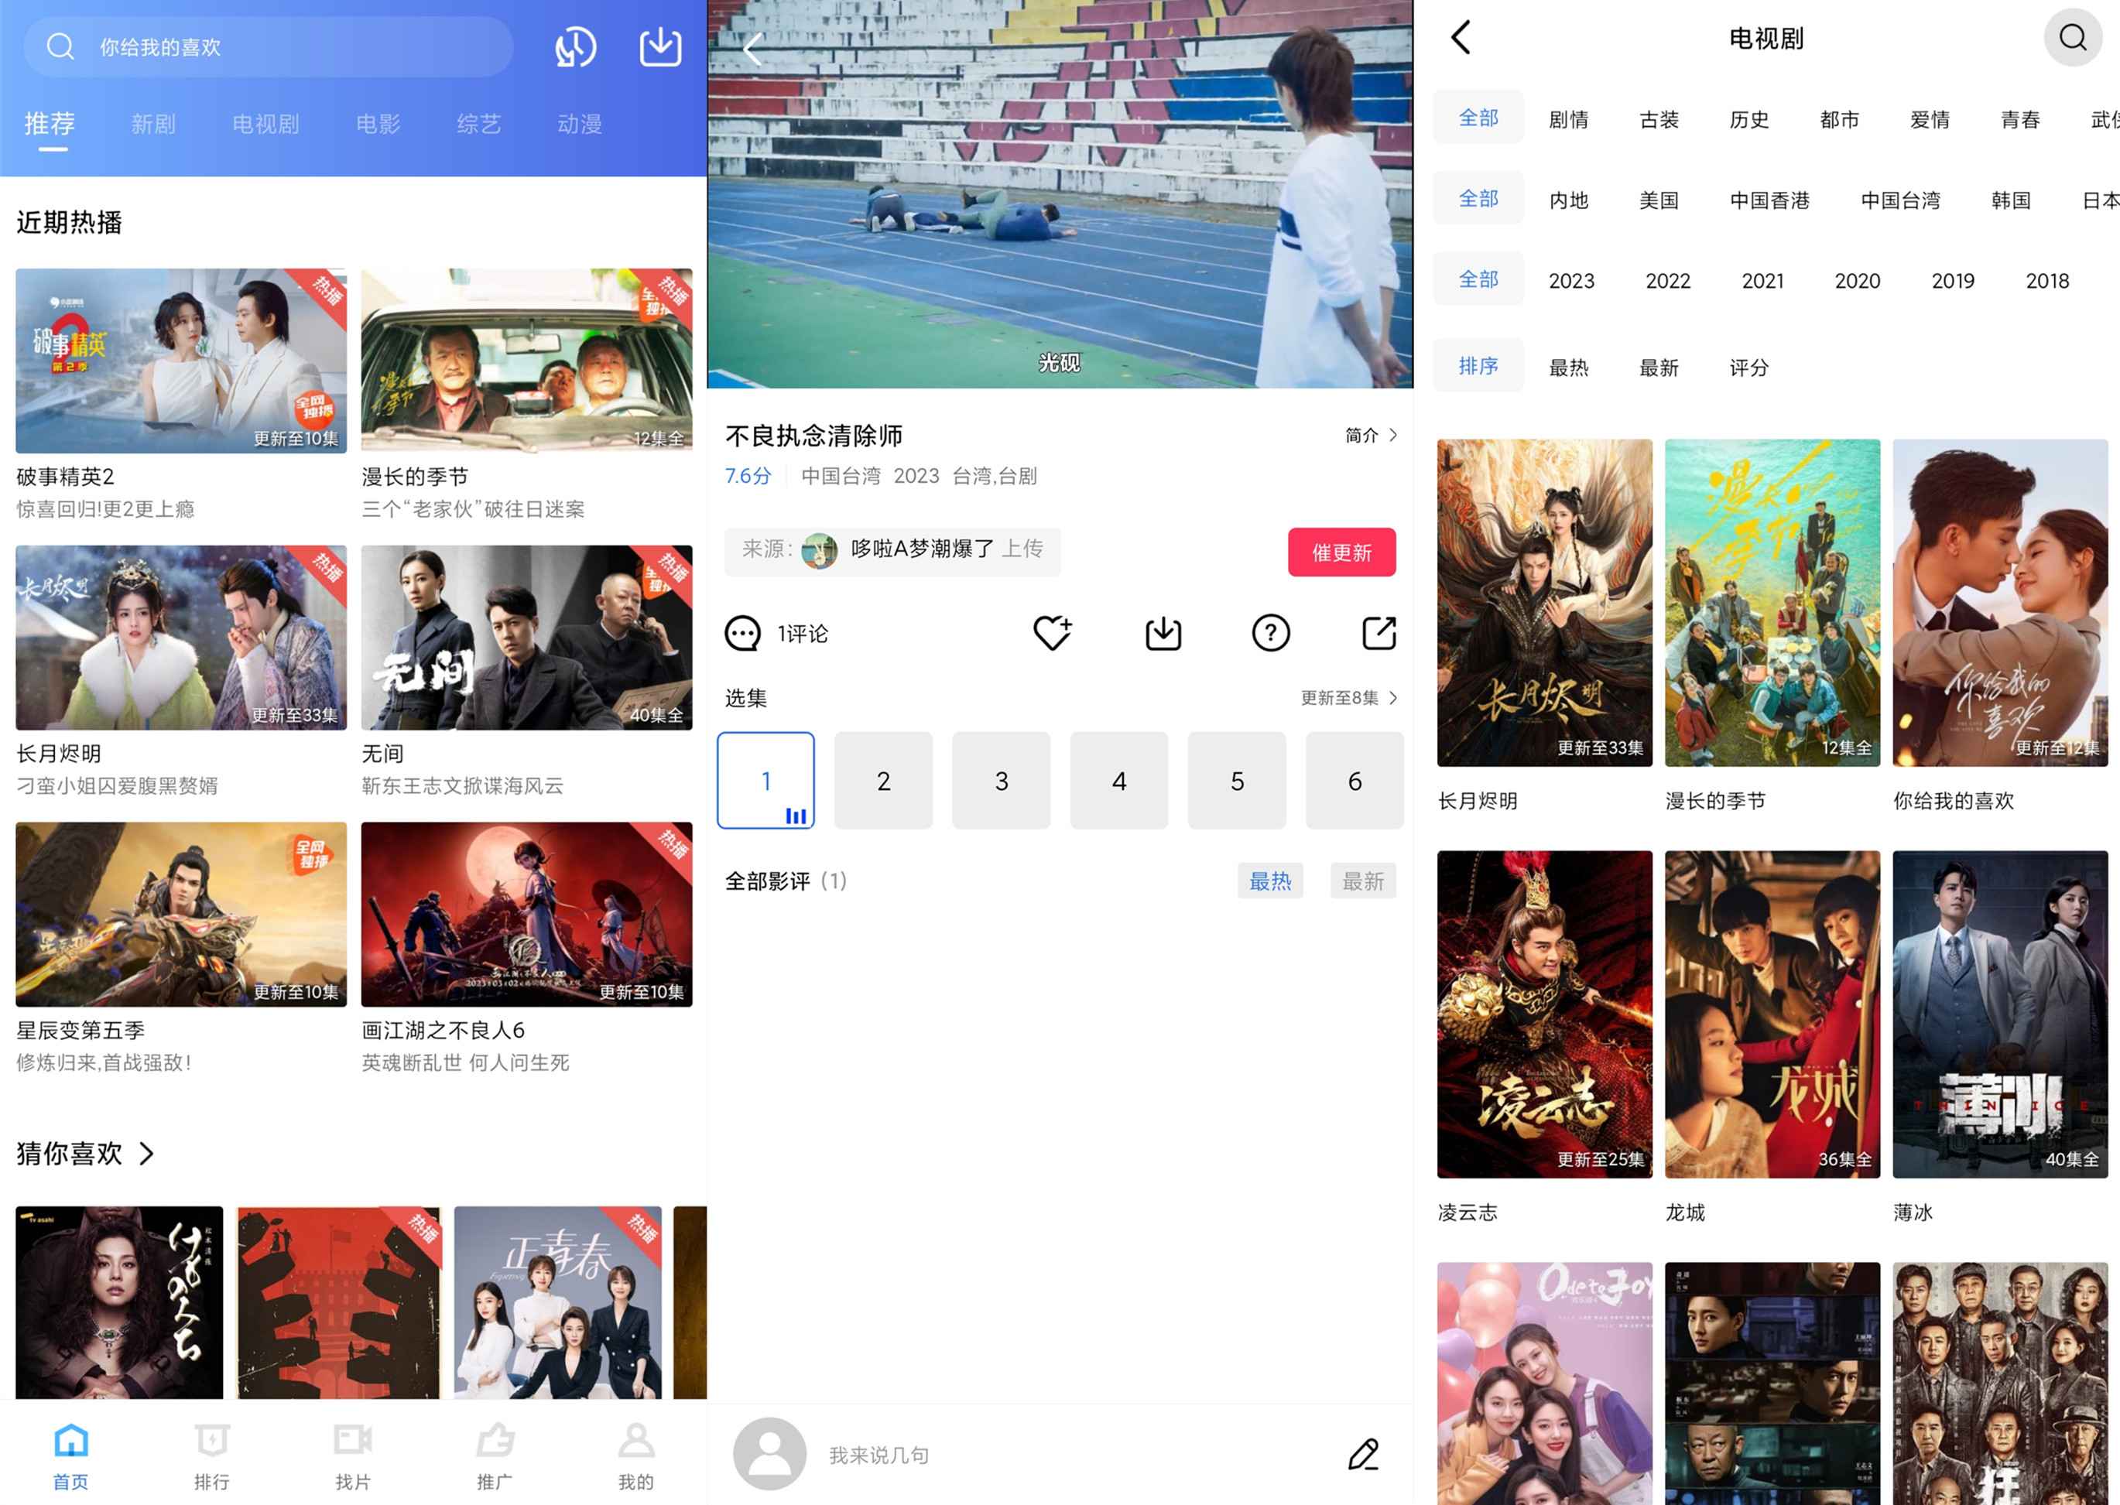The height and width of the screenshot is (1505, 2120).
Task: Add show to favorites heart icon
Action: (1052, 633)
